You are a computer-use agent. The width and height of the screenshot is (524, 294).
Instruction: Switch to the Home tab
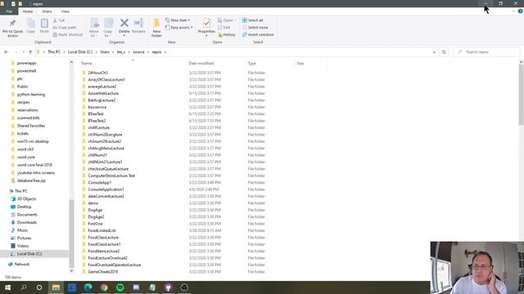[x=28, y=11]
